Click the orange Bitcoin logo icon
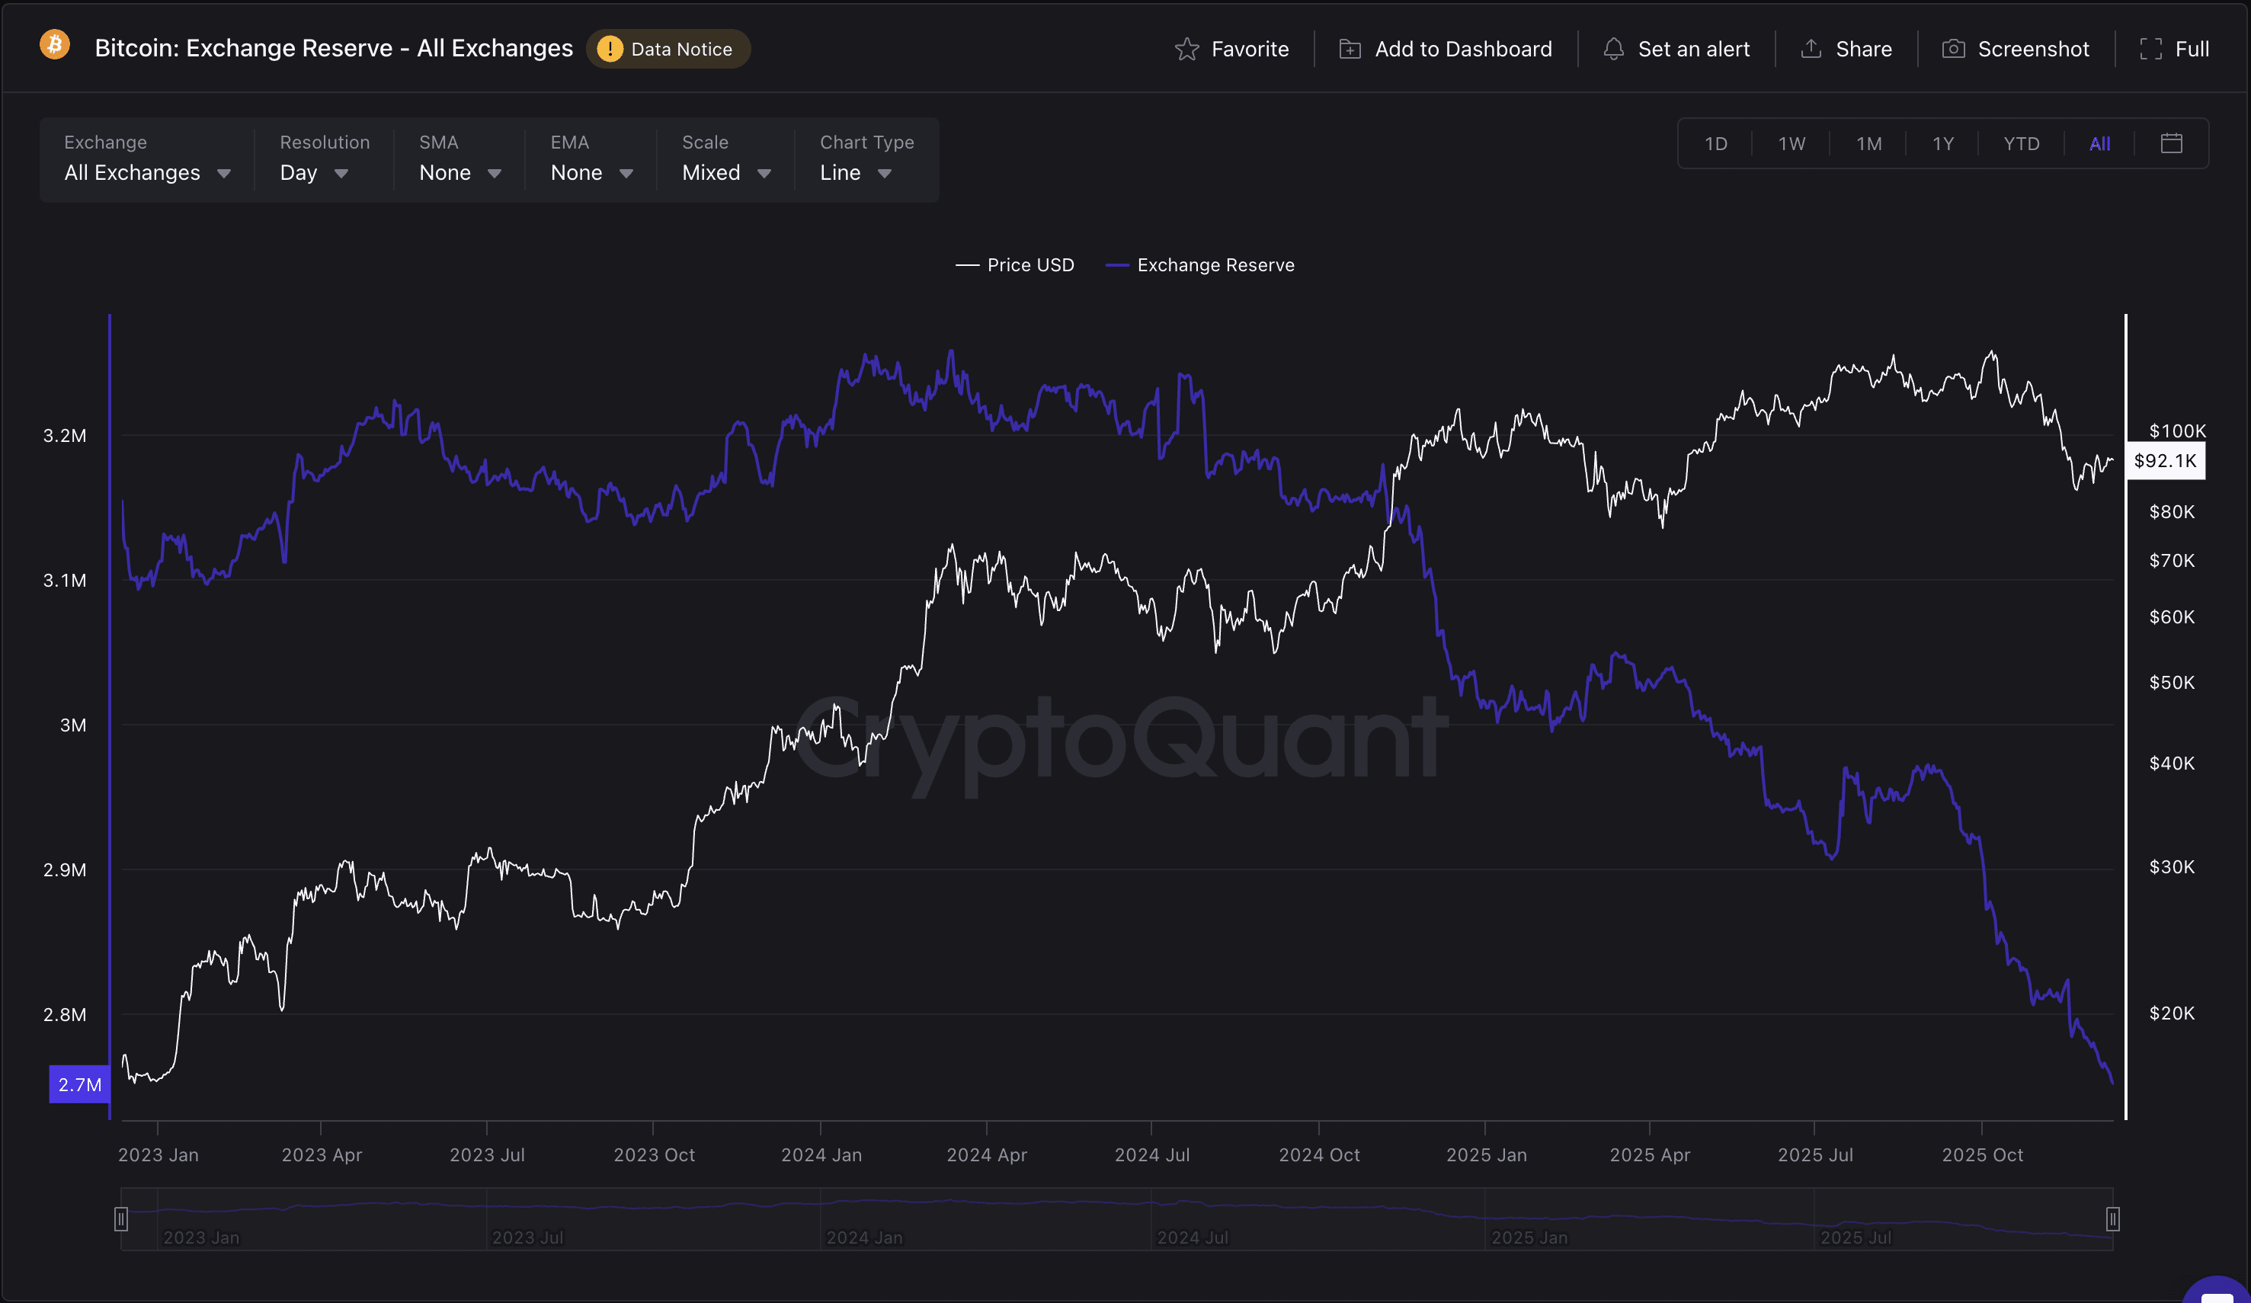The height and width of the screenshot is (1303, 2251). (55, 45)
